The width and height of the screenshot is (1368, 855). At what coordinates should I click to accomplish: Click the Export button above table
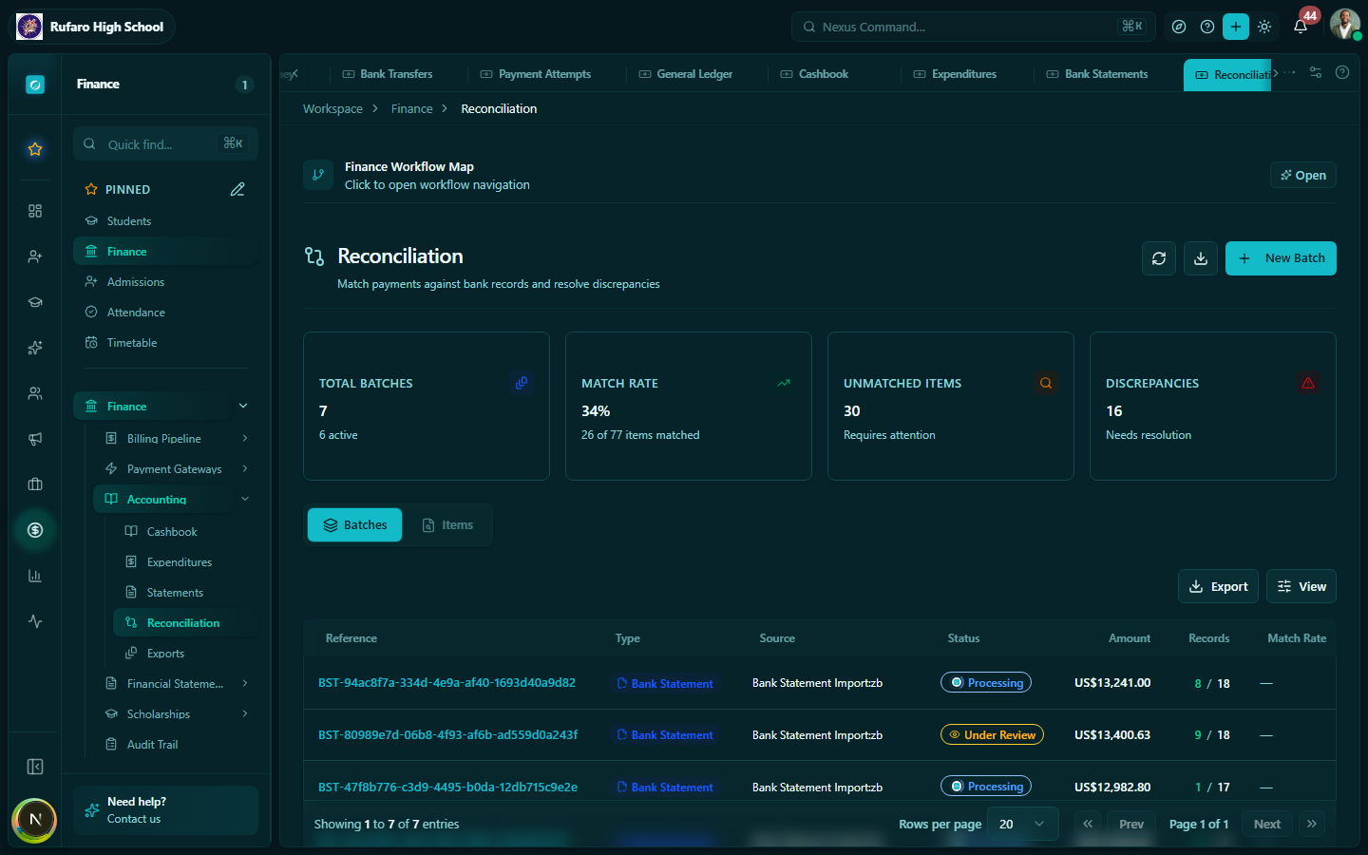tap(1218, 586)
